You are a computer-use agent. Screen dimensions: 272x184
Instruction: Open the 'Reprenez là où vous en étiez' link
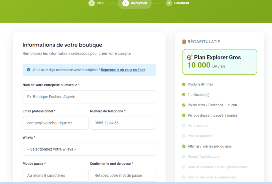[x=123, y=70]
